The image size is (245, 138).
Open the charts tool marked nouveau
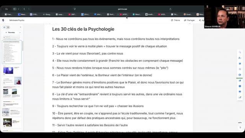[240, 80]
